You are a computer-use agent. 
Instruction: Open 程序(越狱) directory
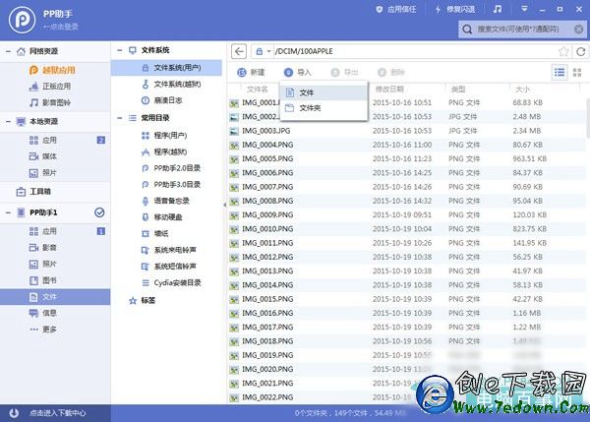point(164,151)
